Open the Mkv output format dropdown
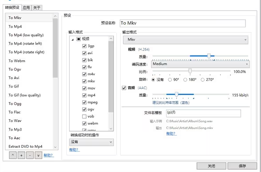 pyautogui.click(x=185, y=40)
